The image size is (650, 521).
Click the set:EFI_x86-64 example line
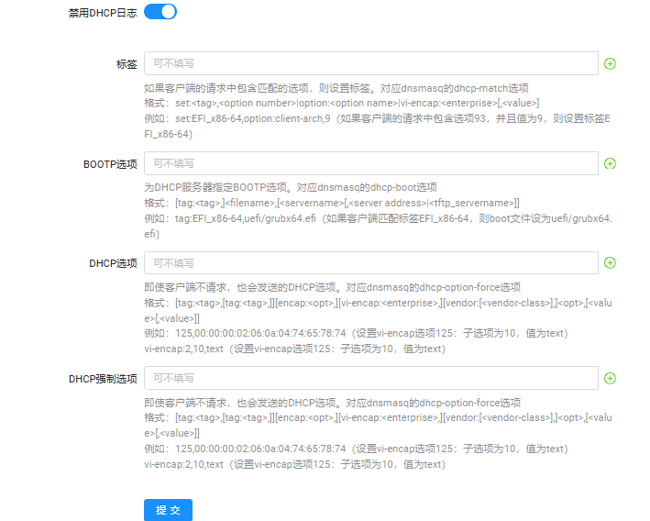(377, 126)
